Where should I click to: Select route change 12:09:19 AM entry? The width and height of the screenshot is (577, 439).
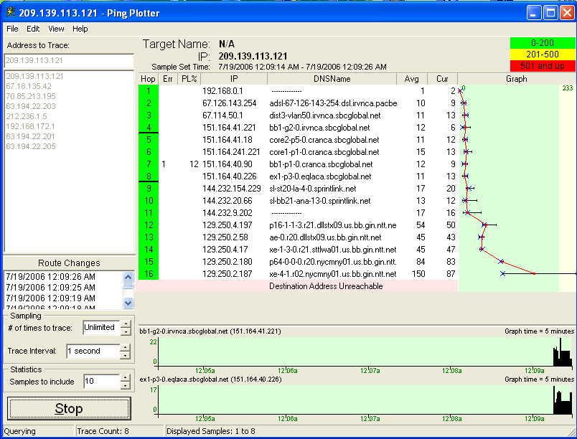point(50,298)
